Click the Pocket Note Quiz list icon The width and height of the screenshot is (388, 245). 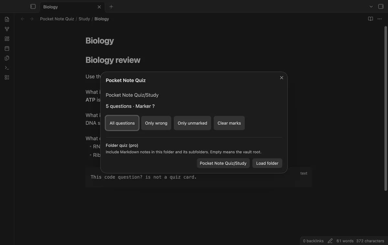(7, 77)
